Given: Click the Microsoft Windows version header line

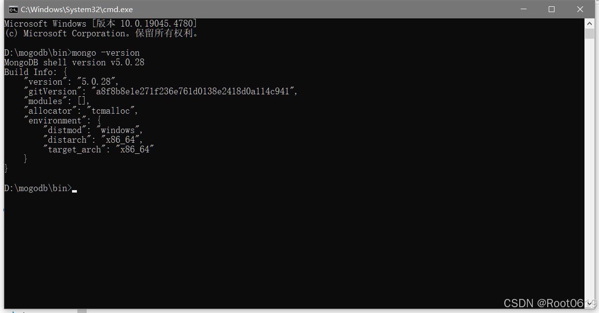Looking at the screenshot, I should [101, 24].
